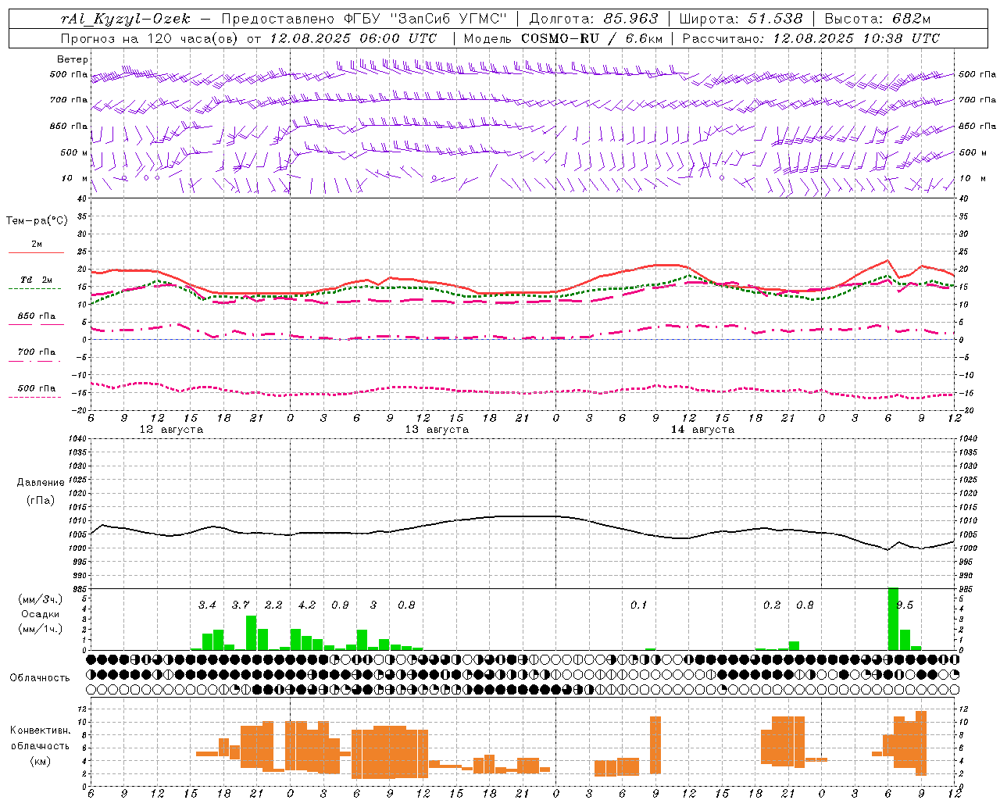Click the provider text ФГБУ "ЗапСиб УГМС"
Viewport: 1000px width, 800px height.
427,18
